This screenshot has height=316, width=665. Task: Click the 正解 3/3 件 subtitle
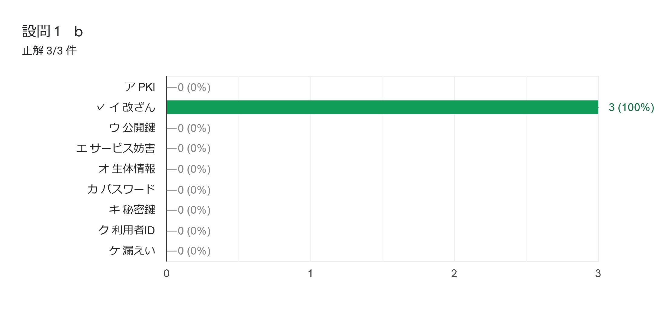tap(49, 51)
